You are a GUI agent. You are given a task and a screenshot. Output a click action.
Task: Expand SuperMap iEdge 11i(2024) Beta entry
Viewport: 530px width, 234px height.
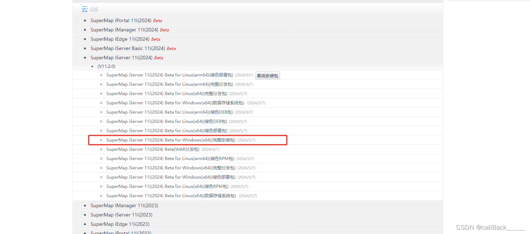click(125, 39)
